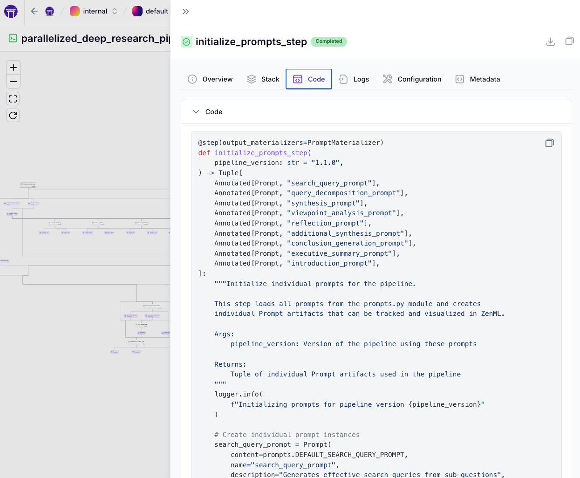Image resolution: width=580 pixels, height=478 pixels.
Task: Collapse the Code section chevron
Action: (x=196, y=112)
